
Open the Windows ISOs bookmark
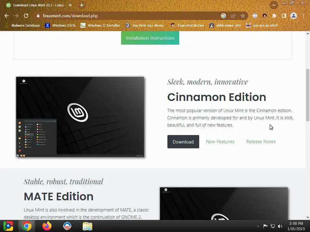[60, 25]
